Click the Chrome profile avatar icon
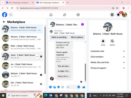 click(123, 8)
